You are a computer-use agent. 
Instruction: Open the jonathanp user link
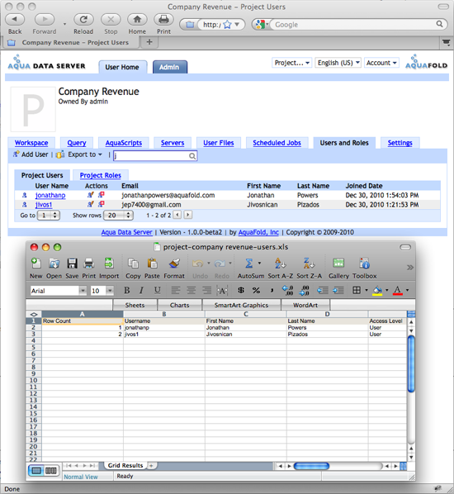(50, 195)
